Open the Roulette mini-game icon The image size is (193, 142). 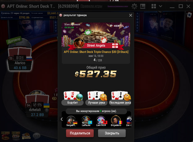click(x=26, y=136)
